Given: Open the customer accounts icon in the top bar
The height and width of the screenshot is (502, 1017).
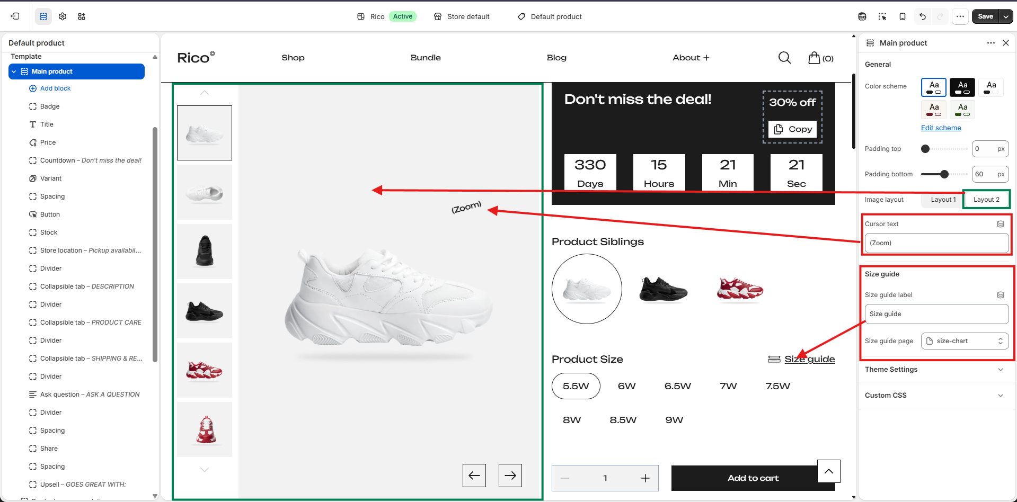Looking at the screenshot, I should click(x=862, y=16).
